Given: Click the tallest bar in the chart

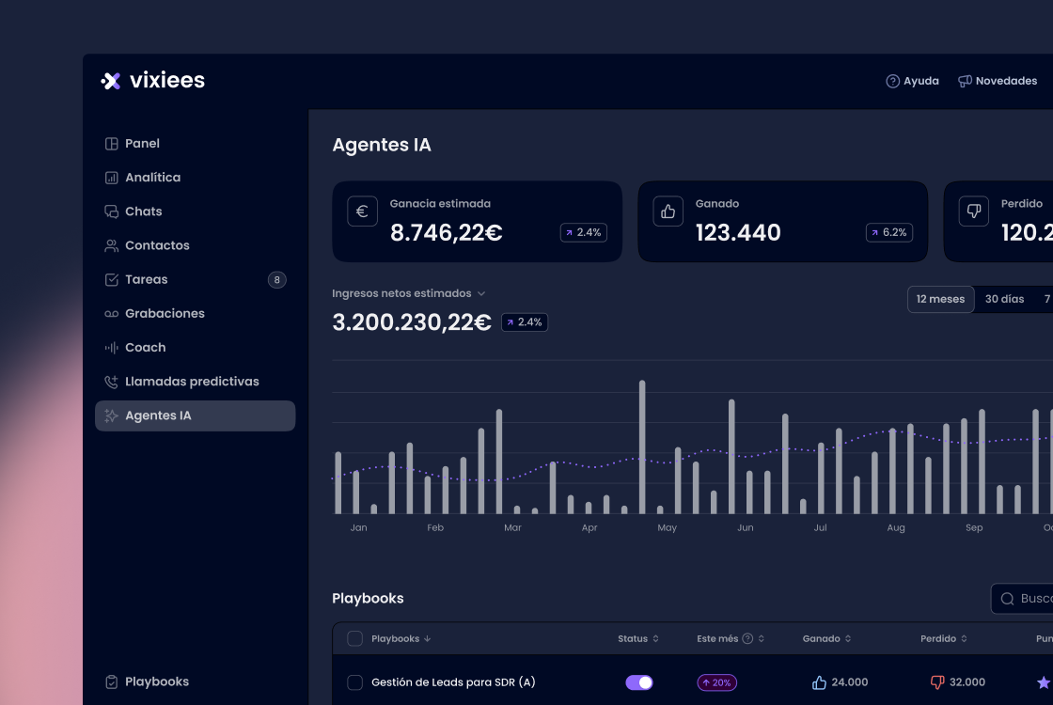Looking at the screenshot, I should [x=642, y=446].
